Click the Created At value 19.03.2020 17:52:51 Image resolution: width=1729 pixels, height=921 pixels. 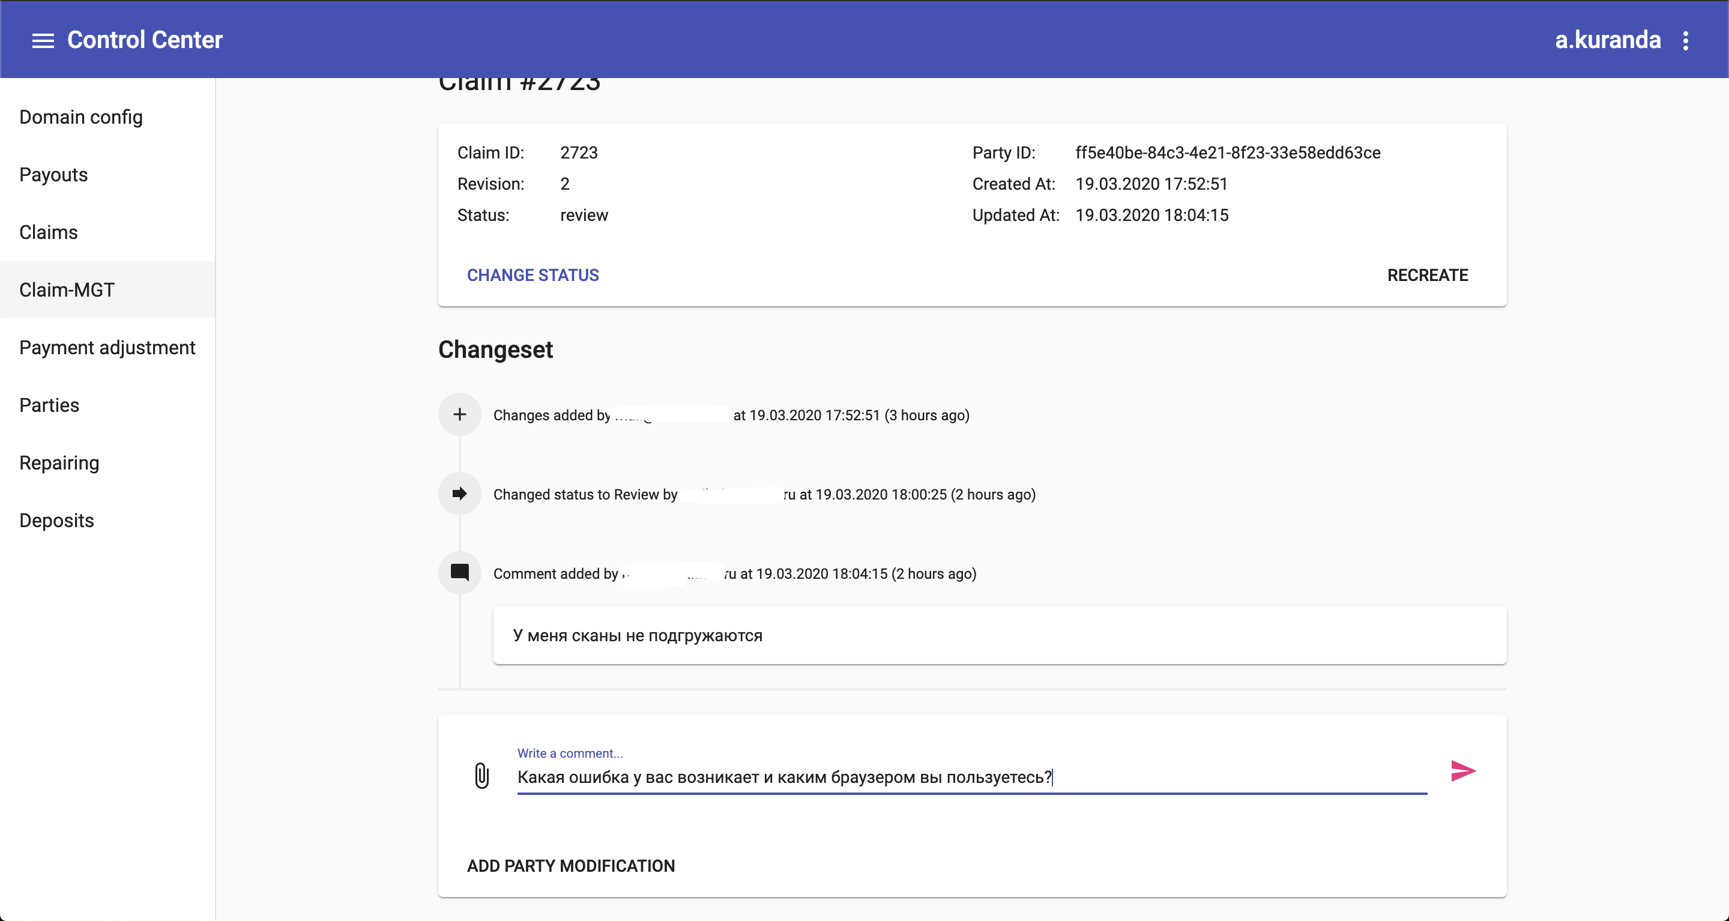tap(1151, 184)
